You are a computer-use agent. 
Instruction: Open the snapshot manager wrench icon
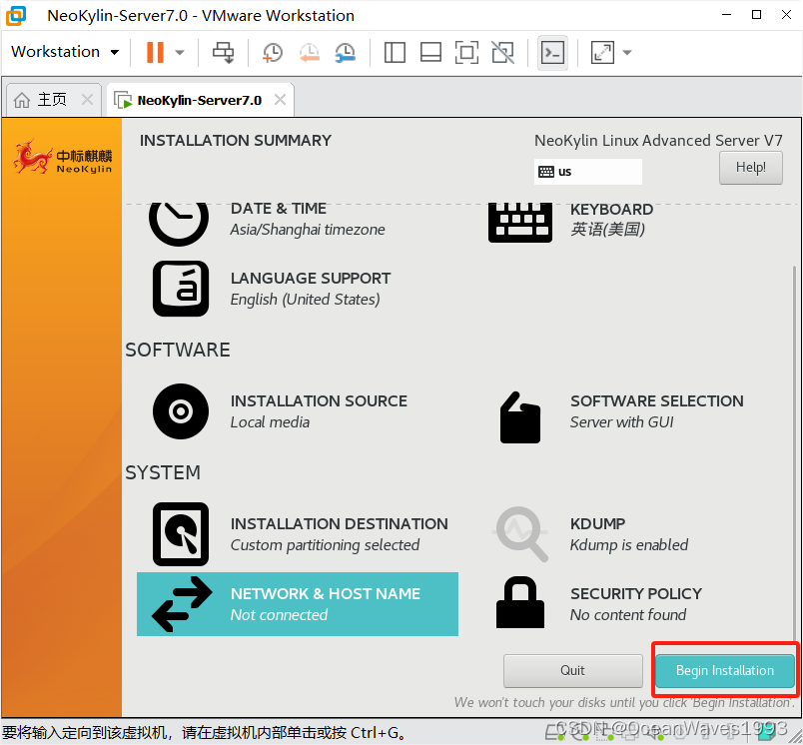coord(346,52)
